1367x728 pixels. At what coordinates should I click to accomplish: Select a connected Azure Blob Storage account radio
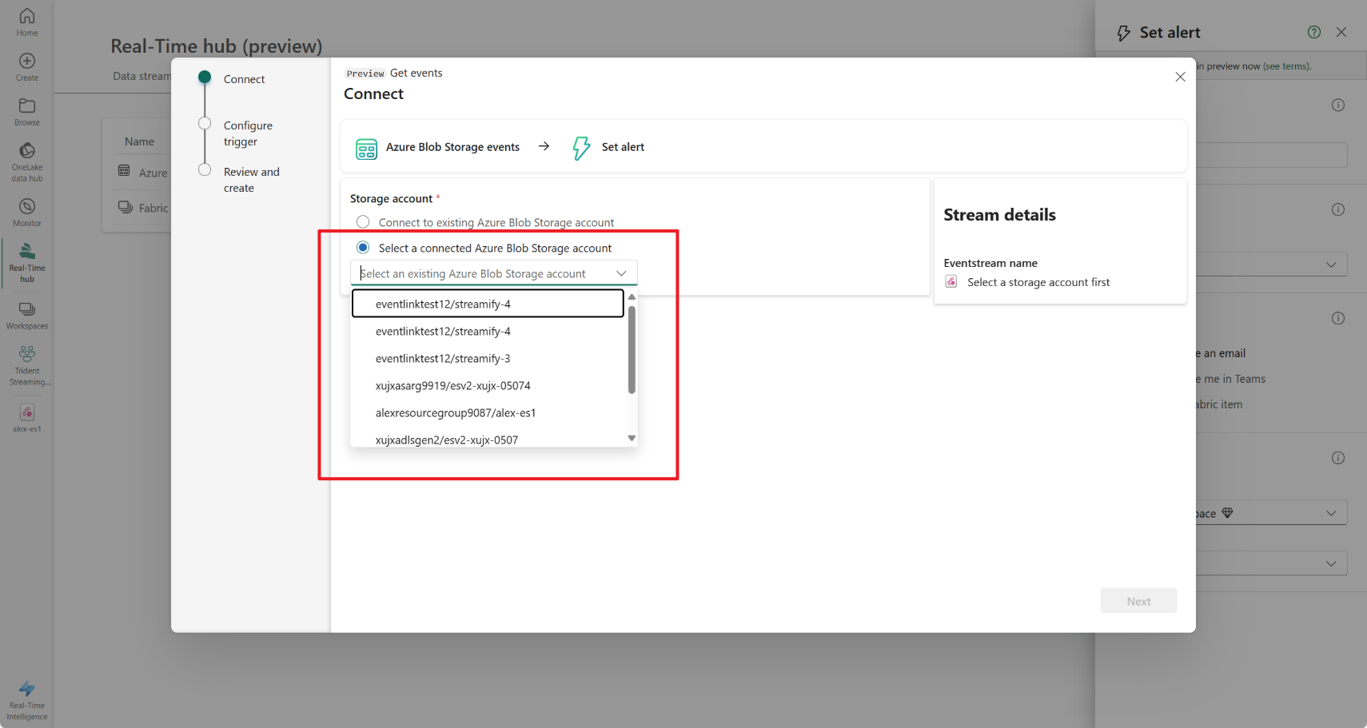[363, 247]
